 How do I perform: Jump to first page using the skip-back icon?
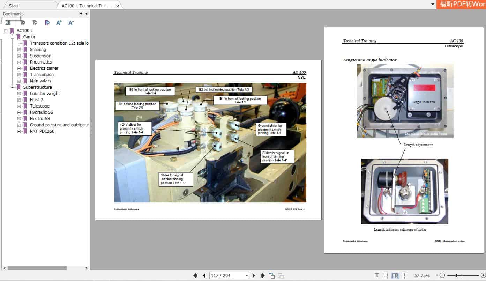[x=196, y=275]
